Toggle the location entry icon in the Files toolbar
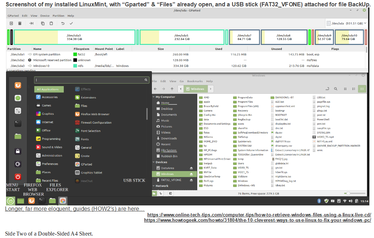374x238 pixels. click(327, 89)
